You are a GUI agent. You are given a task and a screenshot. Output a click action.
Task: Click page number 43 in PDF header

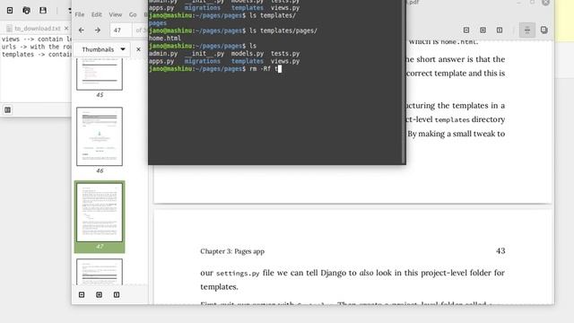pyautogui.click(x=500, y=251)
